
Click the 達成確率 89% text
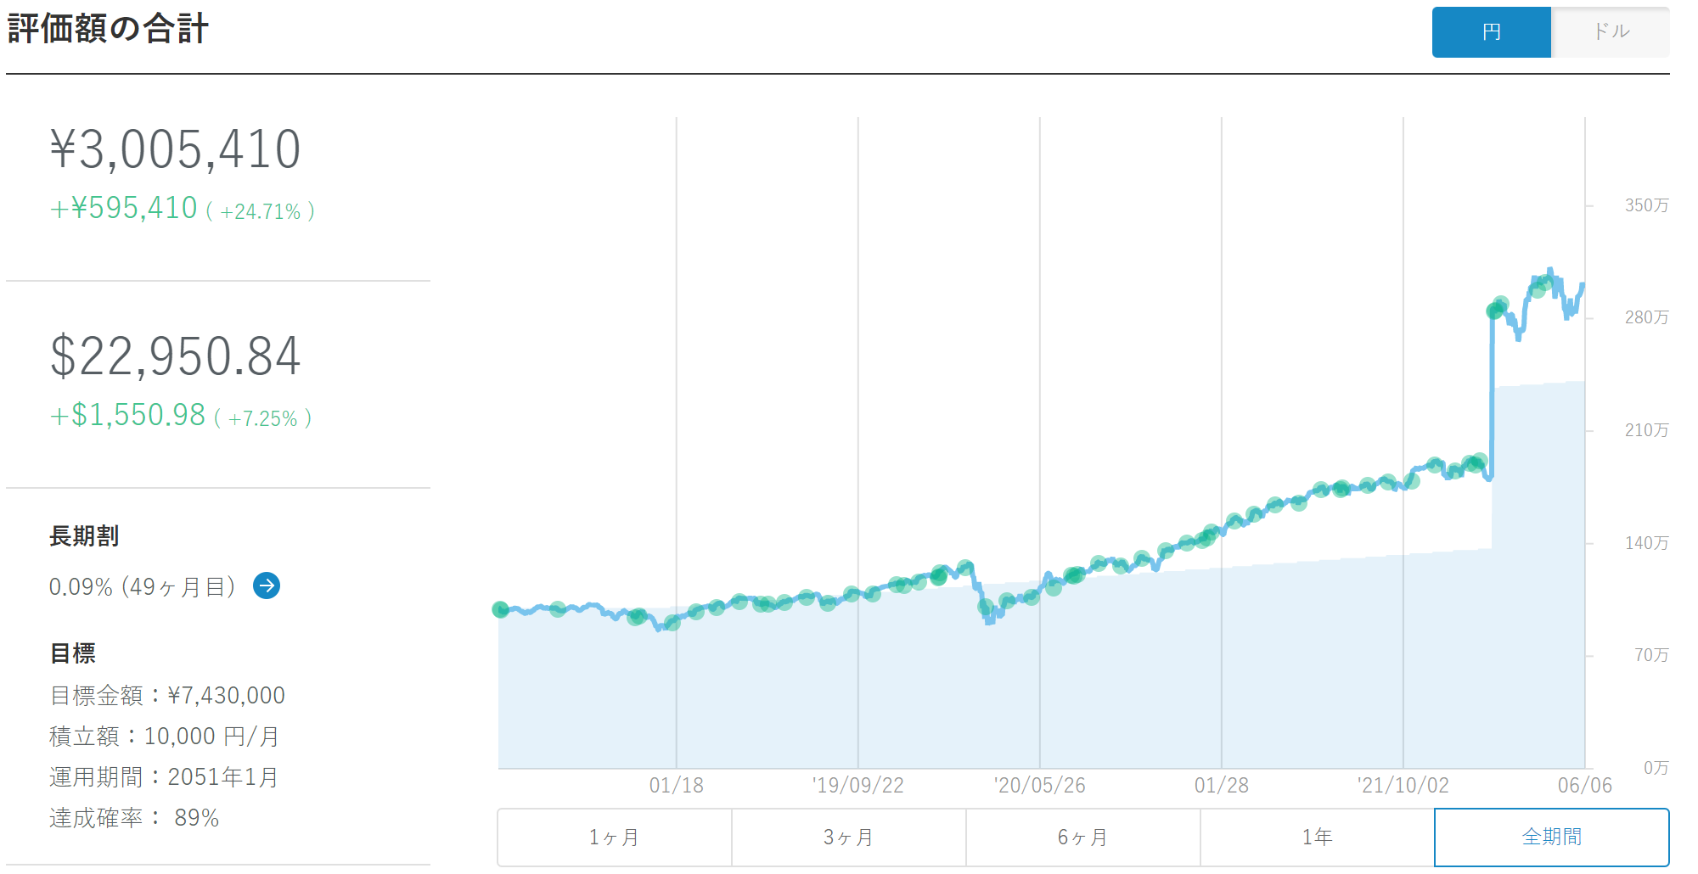[x=134, y=818]
